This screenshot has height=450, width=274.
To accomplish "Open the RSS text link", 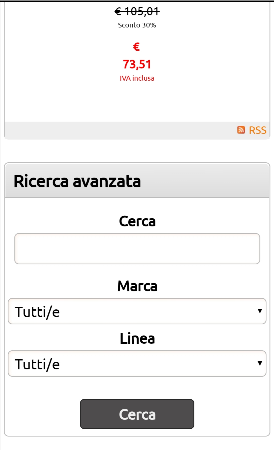I will (x=258, y=130).
